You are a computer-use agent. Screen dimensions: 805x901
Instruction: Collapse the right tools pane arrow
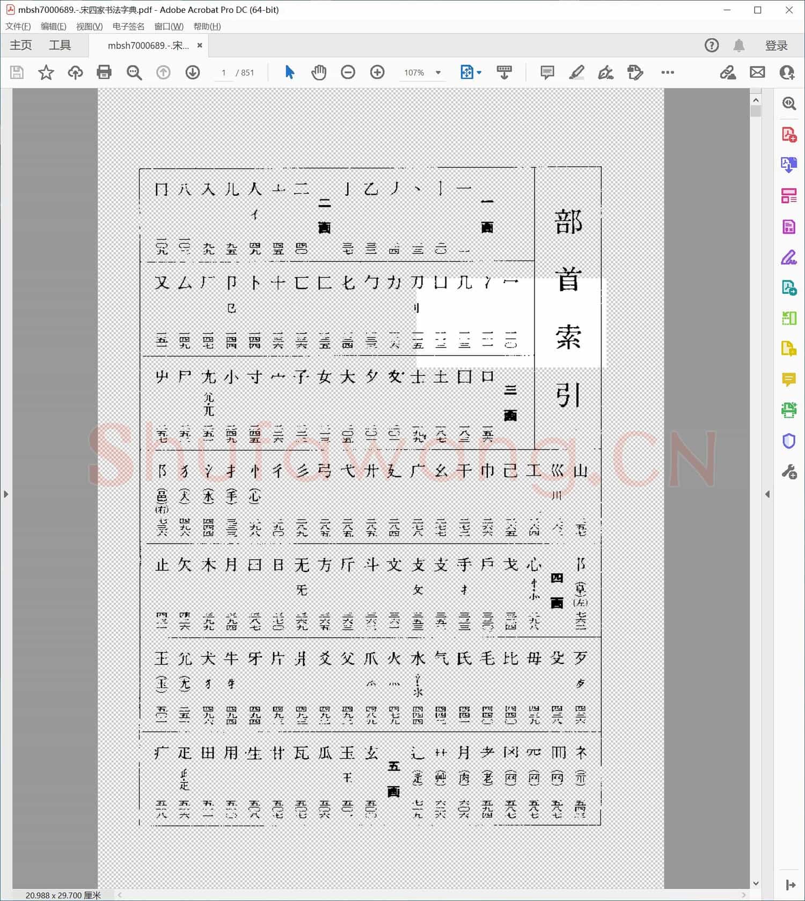click(767, 494)
